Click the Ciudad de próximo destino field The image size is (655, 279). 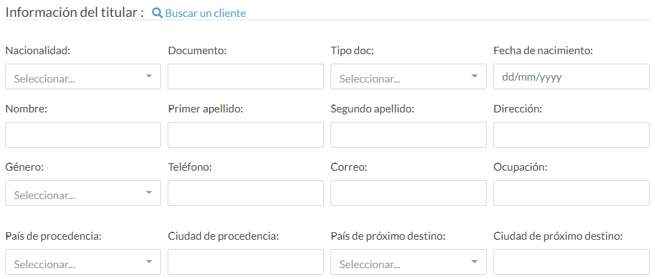(x=572, y=262)
